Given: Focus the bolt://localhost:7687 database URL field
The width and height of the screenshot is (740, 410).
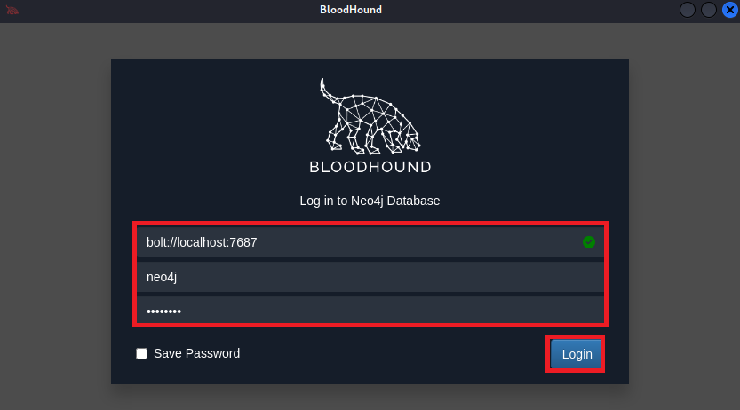Looking at the screenshot, I should (x=355, y=241).
